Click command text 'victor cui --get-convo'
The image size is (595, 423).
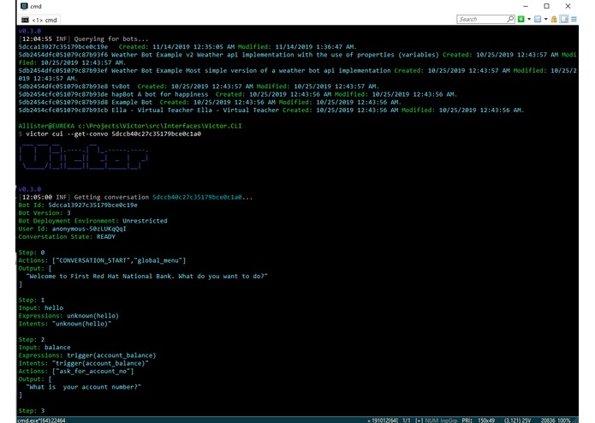pos(67,134)
